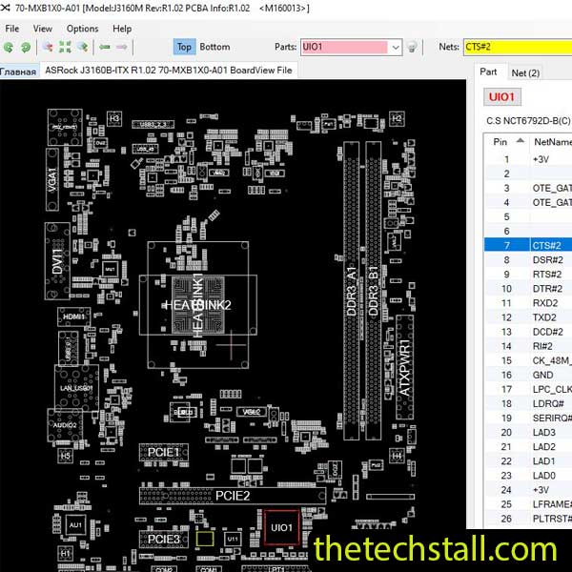This screenshot has height=572, width=572.
Task: Sort pin list by Pin column
Action: coord(500,141)
